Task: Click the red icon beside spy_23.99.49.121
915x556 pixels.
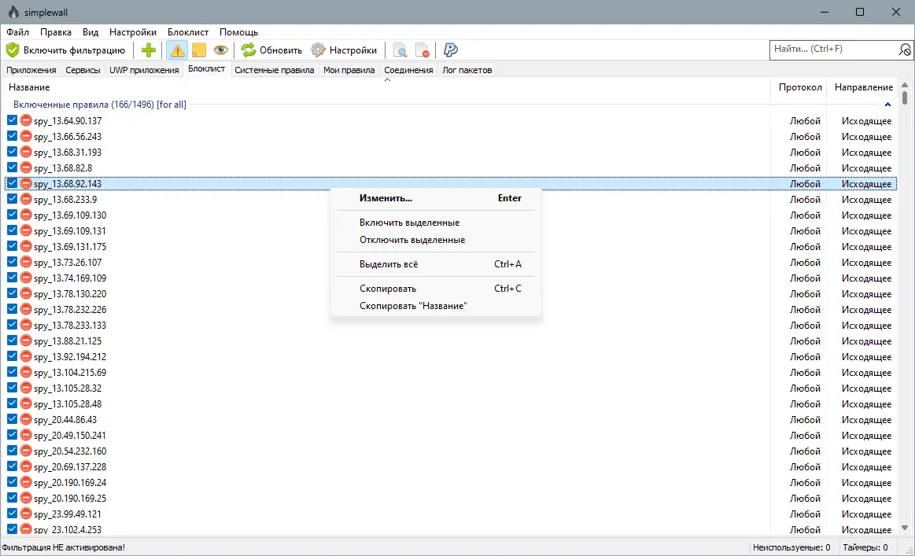Action: click(x=26, y=514)
